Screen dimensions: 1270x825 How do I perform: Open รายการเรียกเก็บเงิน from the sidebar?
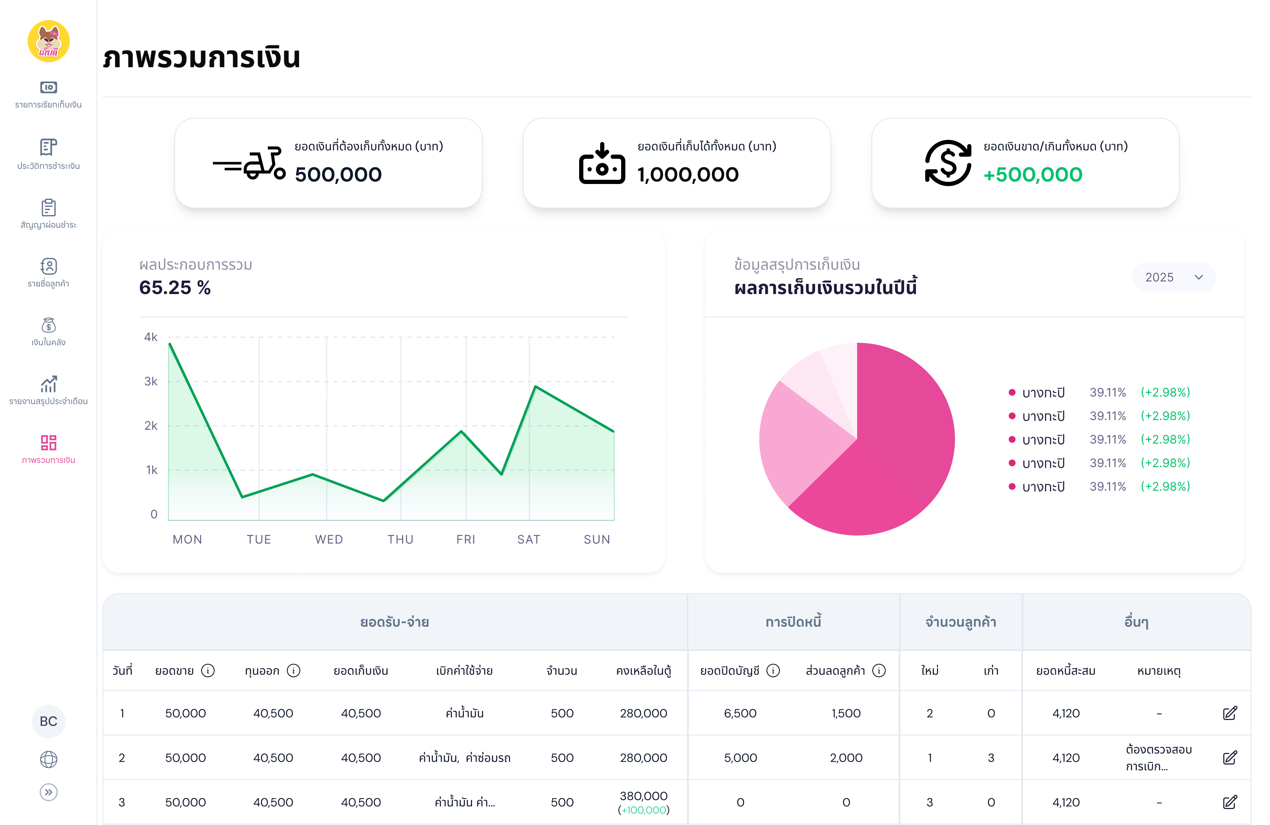[49, 95]
